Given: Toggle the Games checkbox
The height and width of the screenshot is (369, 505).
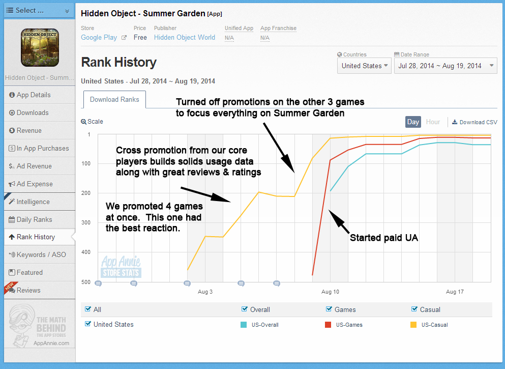Looking at the screenshot, I should click(329, 309).
